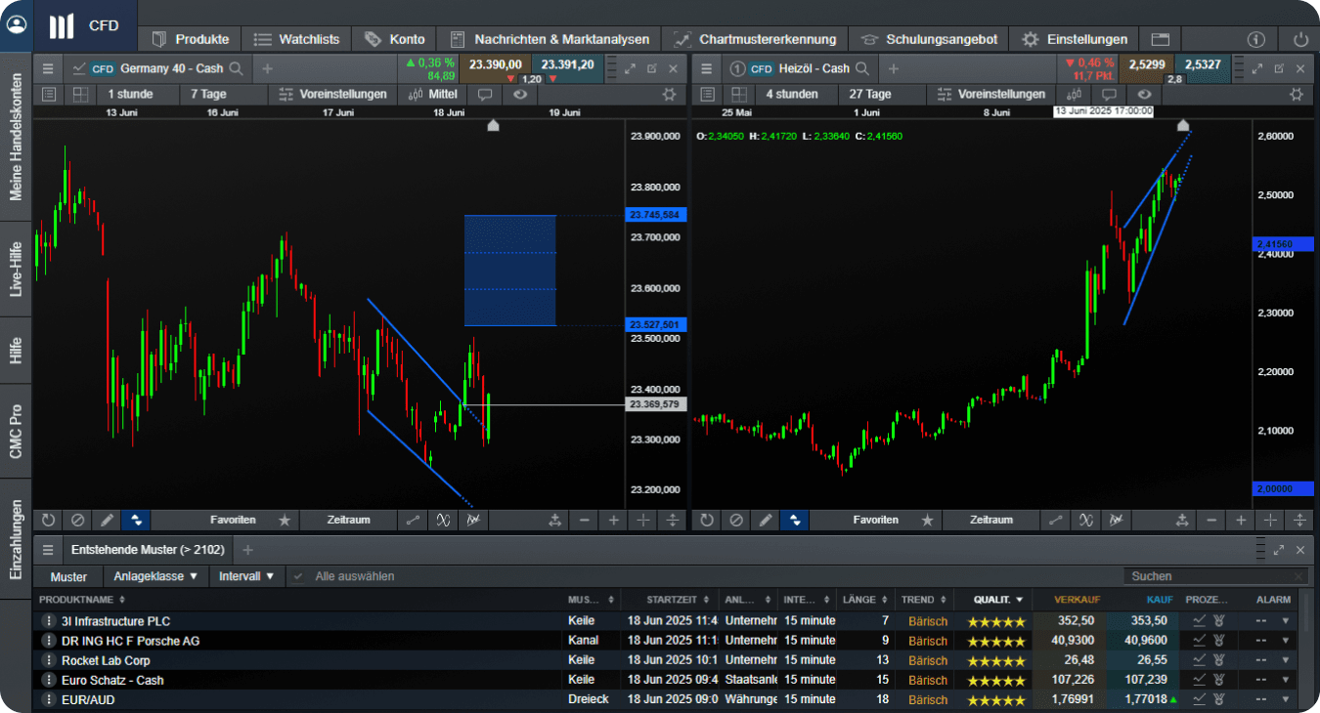1320x713 pixels.
Task: Select the pencil drawing tool on Germany 40 chart
Action: tap(107, 521)
